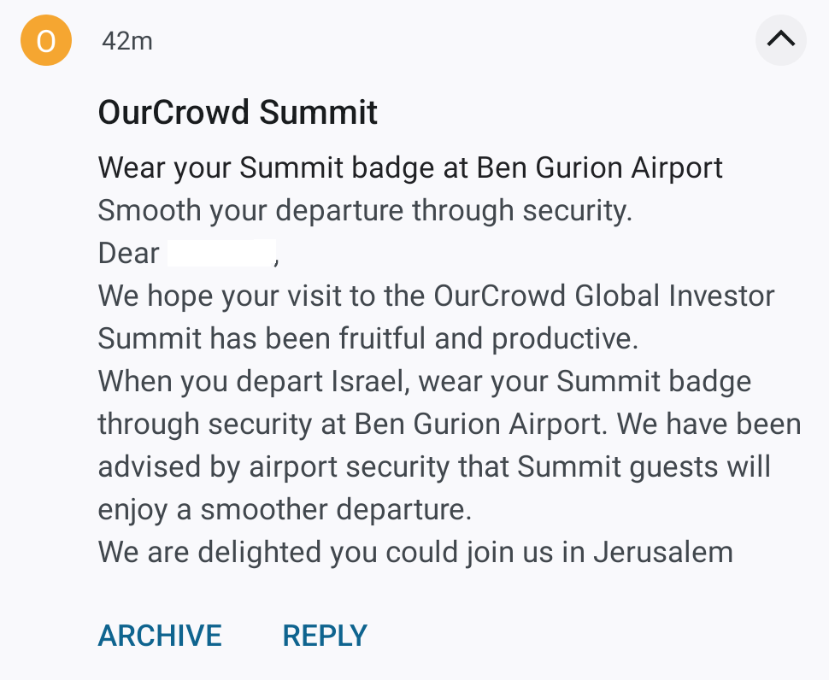
Task: Archive the OurCrowd Summit email
Action: (x=160, y=636)
